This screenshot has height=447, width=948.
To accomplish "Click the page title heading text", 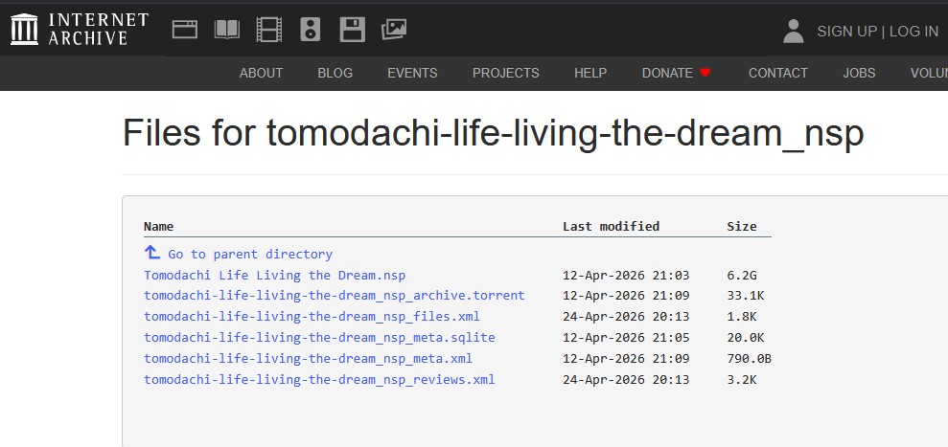I will tap(494, 133).
